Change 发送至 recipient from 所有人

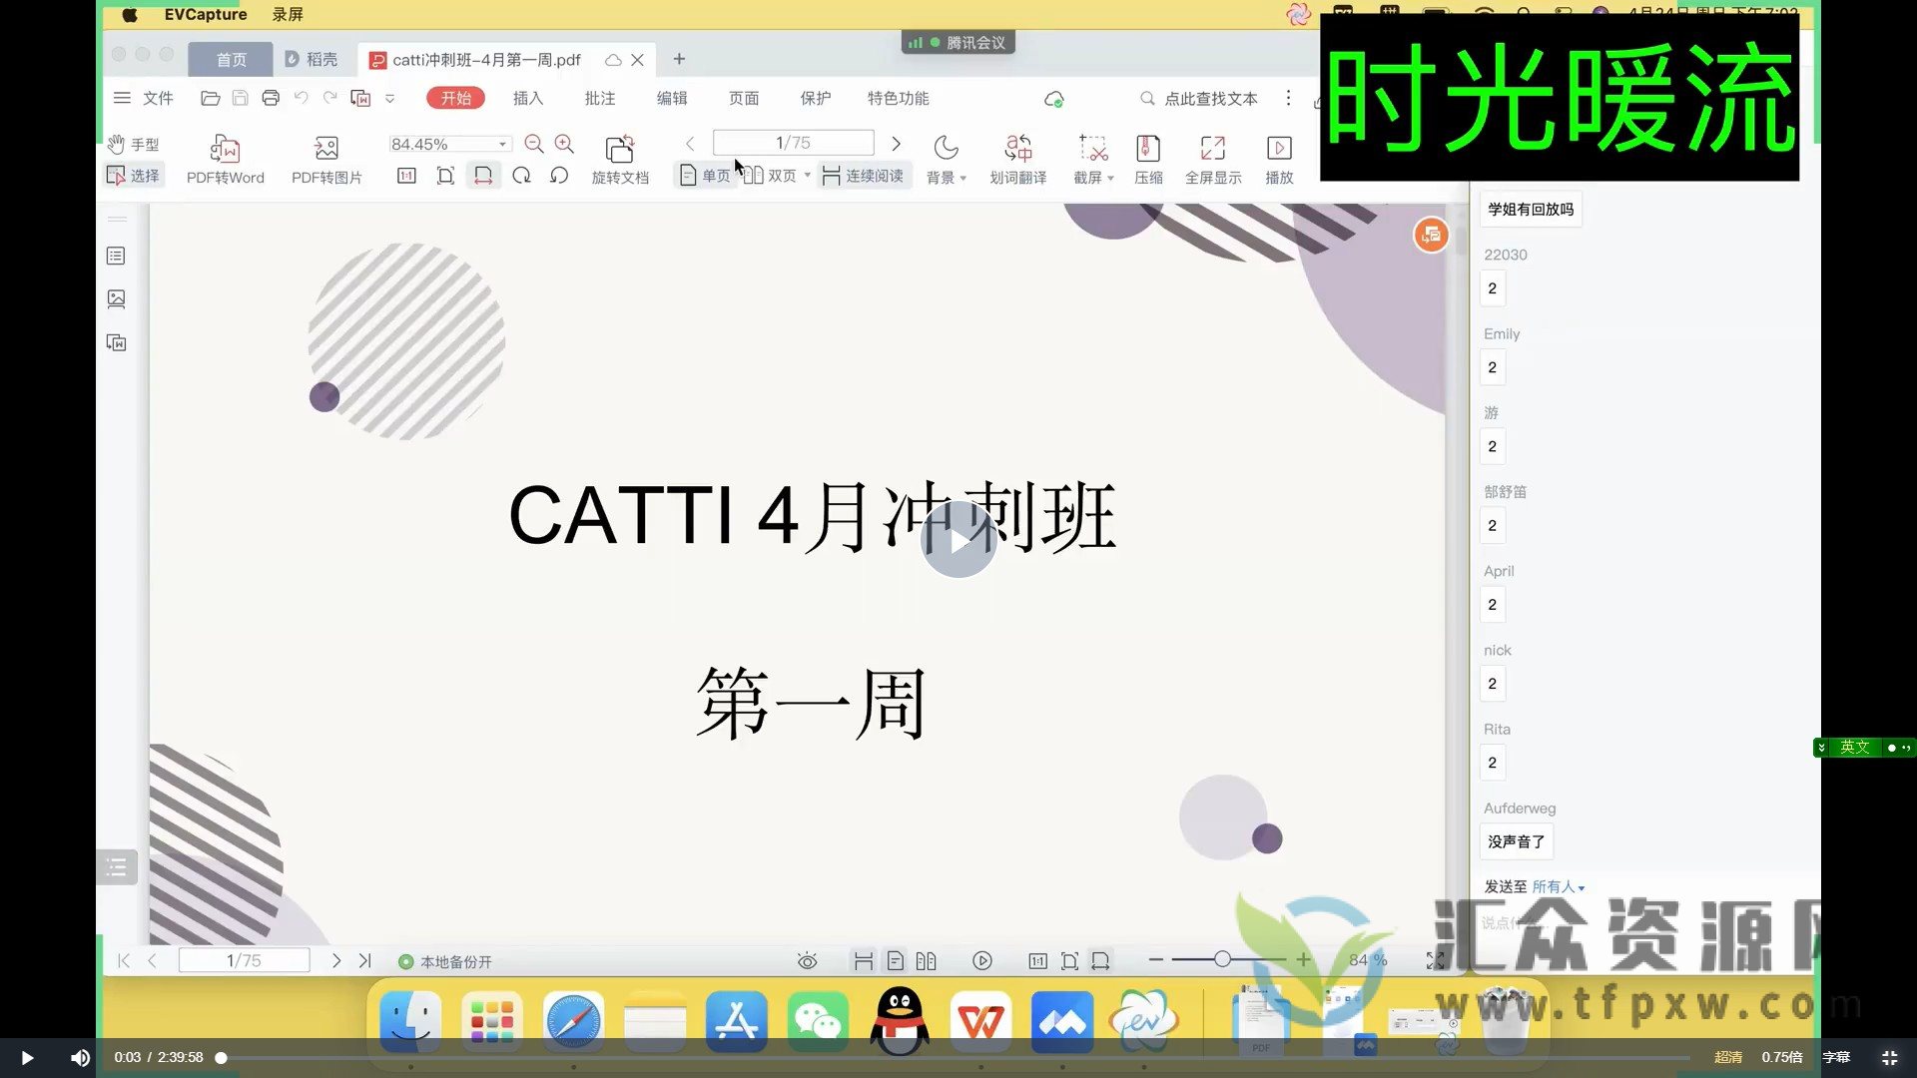click(1559, 886)
